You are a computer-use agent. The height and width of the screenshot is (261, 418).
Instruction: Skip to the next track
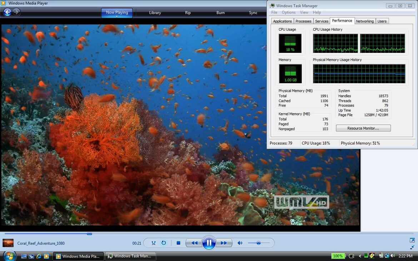pyautogui.click(x=224, y=243)
